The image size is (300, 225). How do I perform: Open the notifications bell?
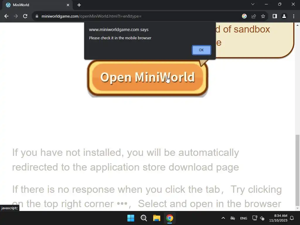[292, 218]
